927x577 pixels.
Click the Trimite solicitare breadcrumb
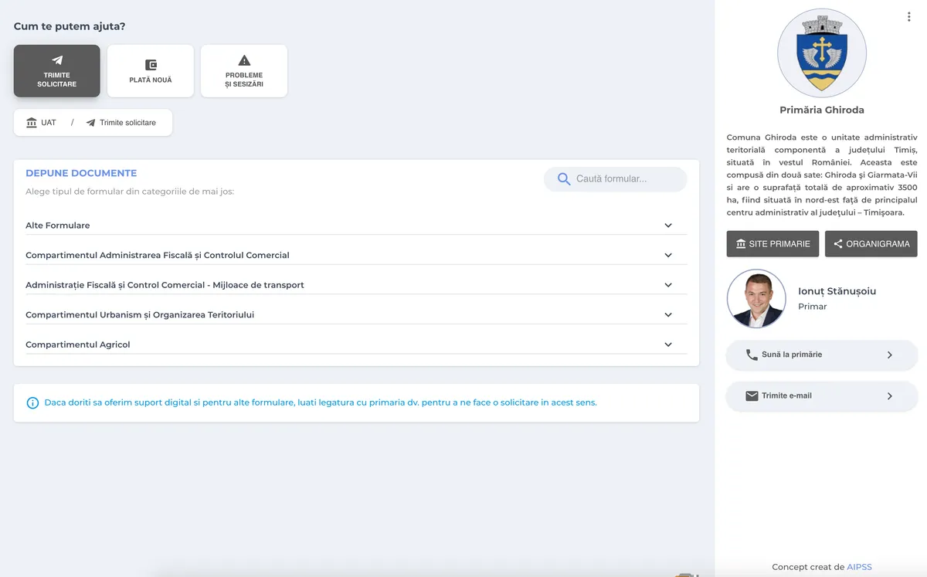click(x=121, y=123)
